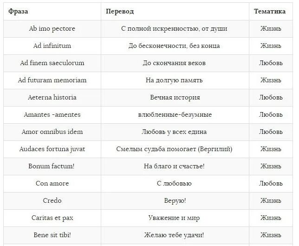The image size is (299, 246).
Task: Click the Amor omnibus idem cell
Action: (52, 132)
